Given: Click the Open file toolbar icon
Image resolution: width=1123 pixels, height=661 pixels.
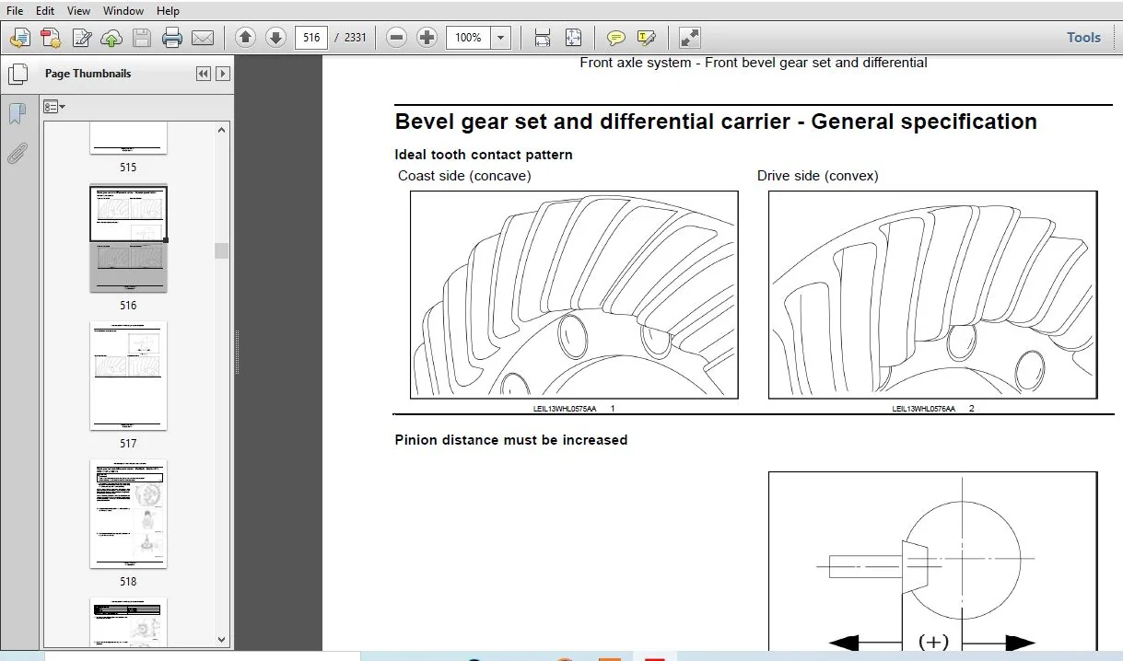Looking at the screenshot, I should pyautogui.click(x=20, y=38).
